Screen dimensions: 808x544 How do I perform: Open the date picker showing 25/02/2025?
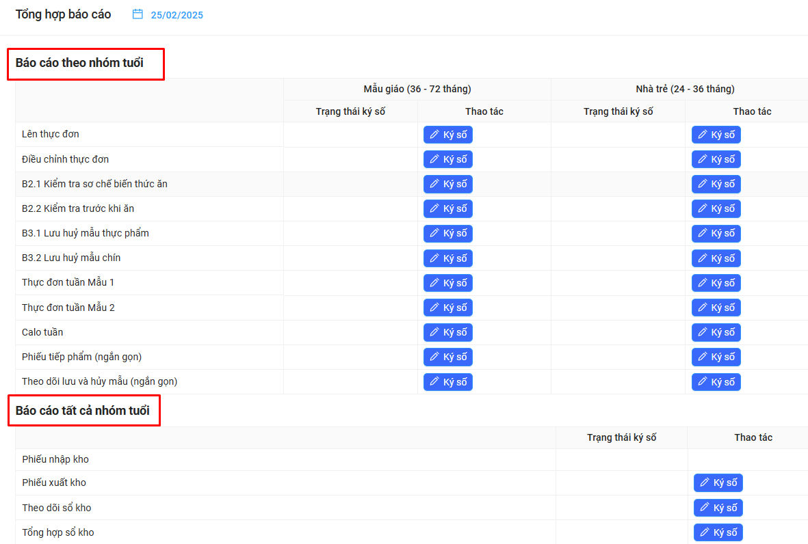[177, 15]
